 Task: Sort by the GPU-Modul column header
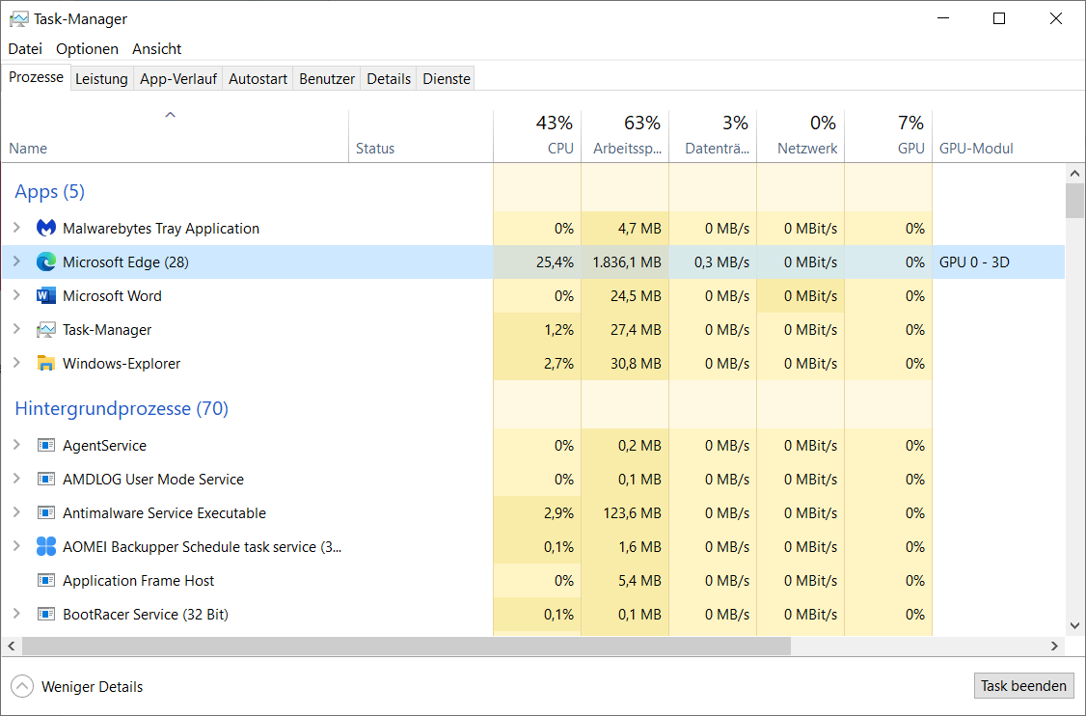(x=998, y=136)
